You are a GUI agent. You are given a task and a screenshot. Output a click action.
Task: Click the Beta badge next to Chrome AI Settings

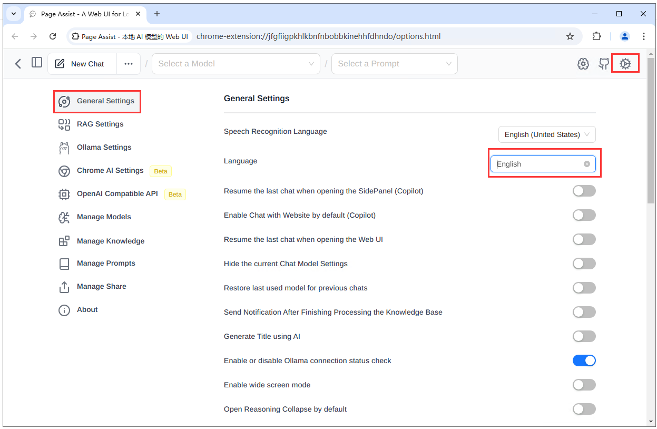tap(161, 171)
